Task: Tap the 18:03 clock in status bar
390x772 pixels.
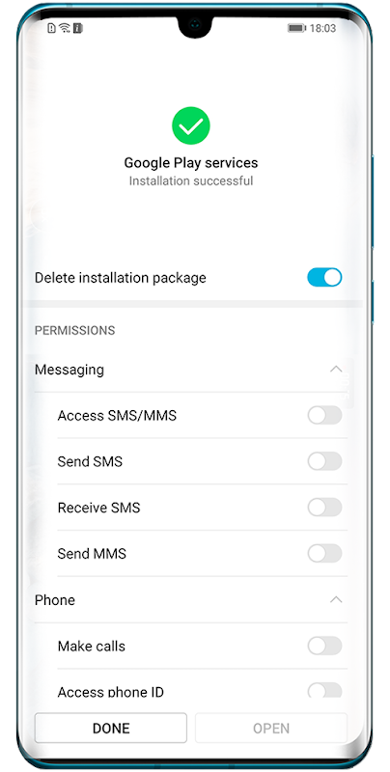Action: point(323,28)
